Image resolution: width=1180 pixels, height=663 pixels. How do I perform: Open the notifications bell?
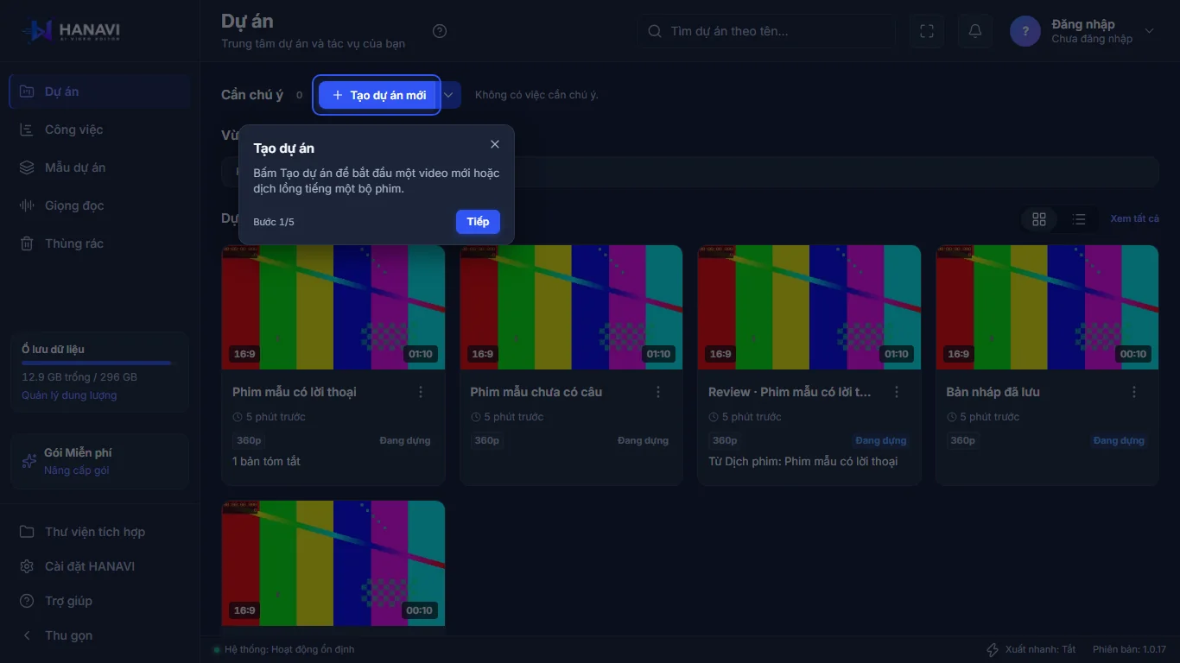click(975, 31)
